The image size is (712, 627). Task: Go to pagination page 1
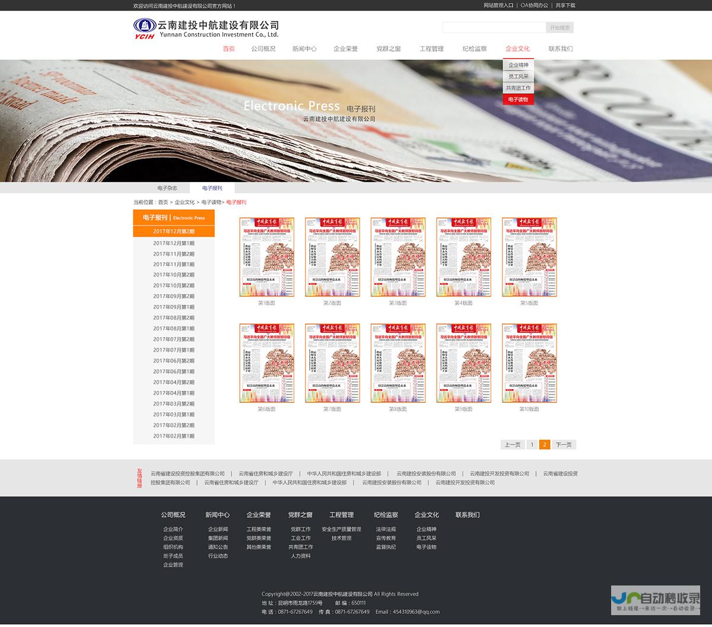532,445
